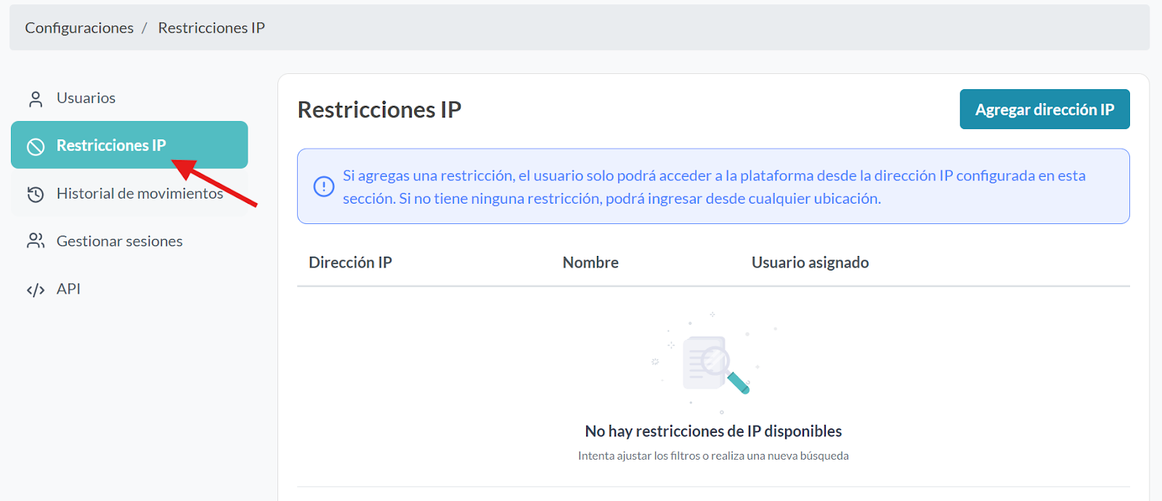This screenshot has width=1162, height=501.
Task: Click the prohibited circle icon for Restricciones IP
Action: coord(36,146)
